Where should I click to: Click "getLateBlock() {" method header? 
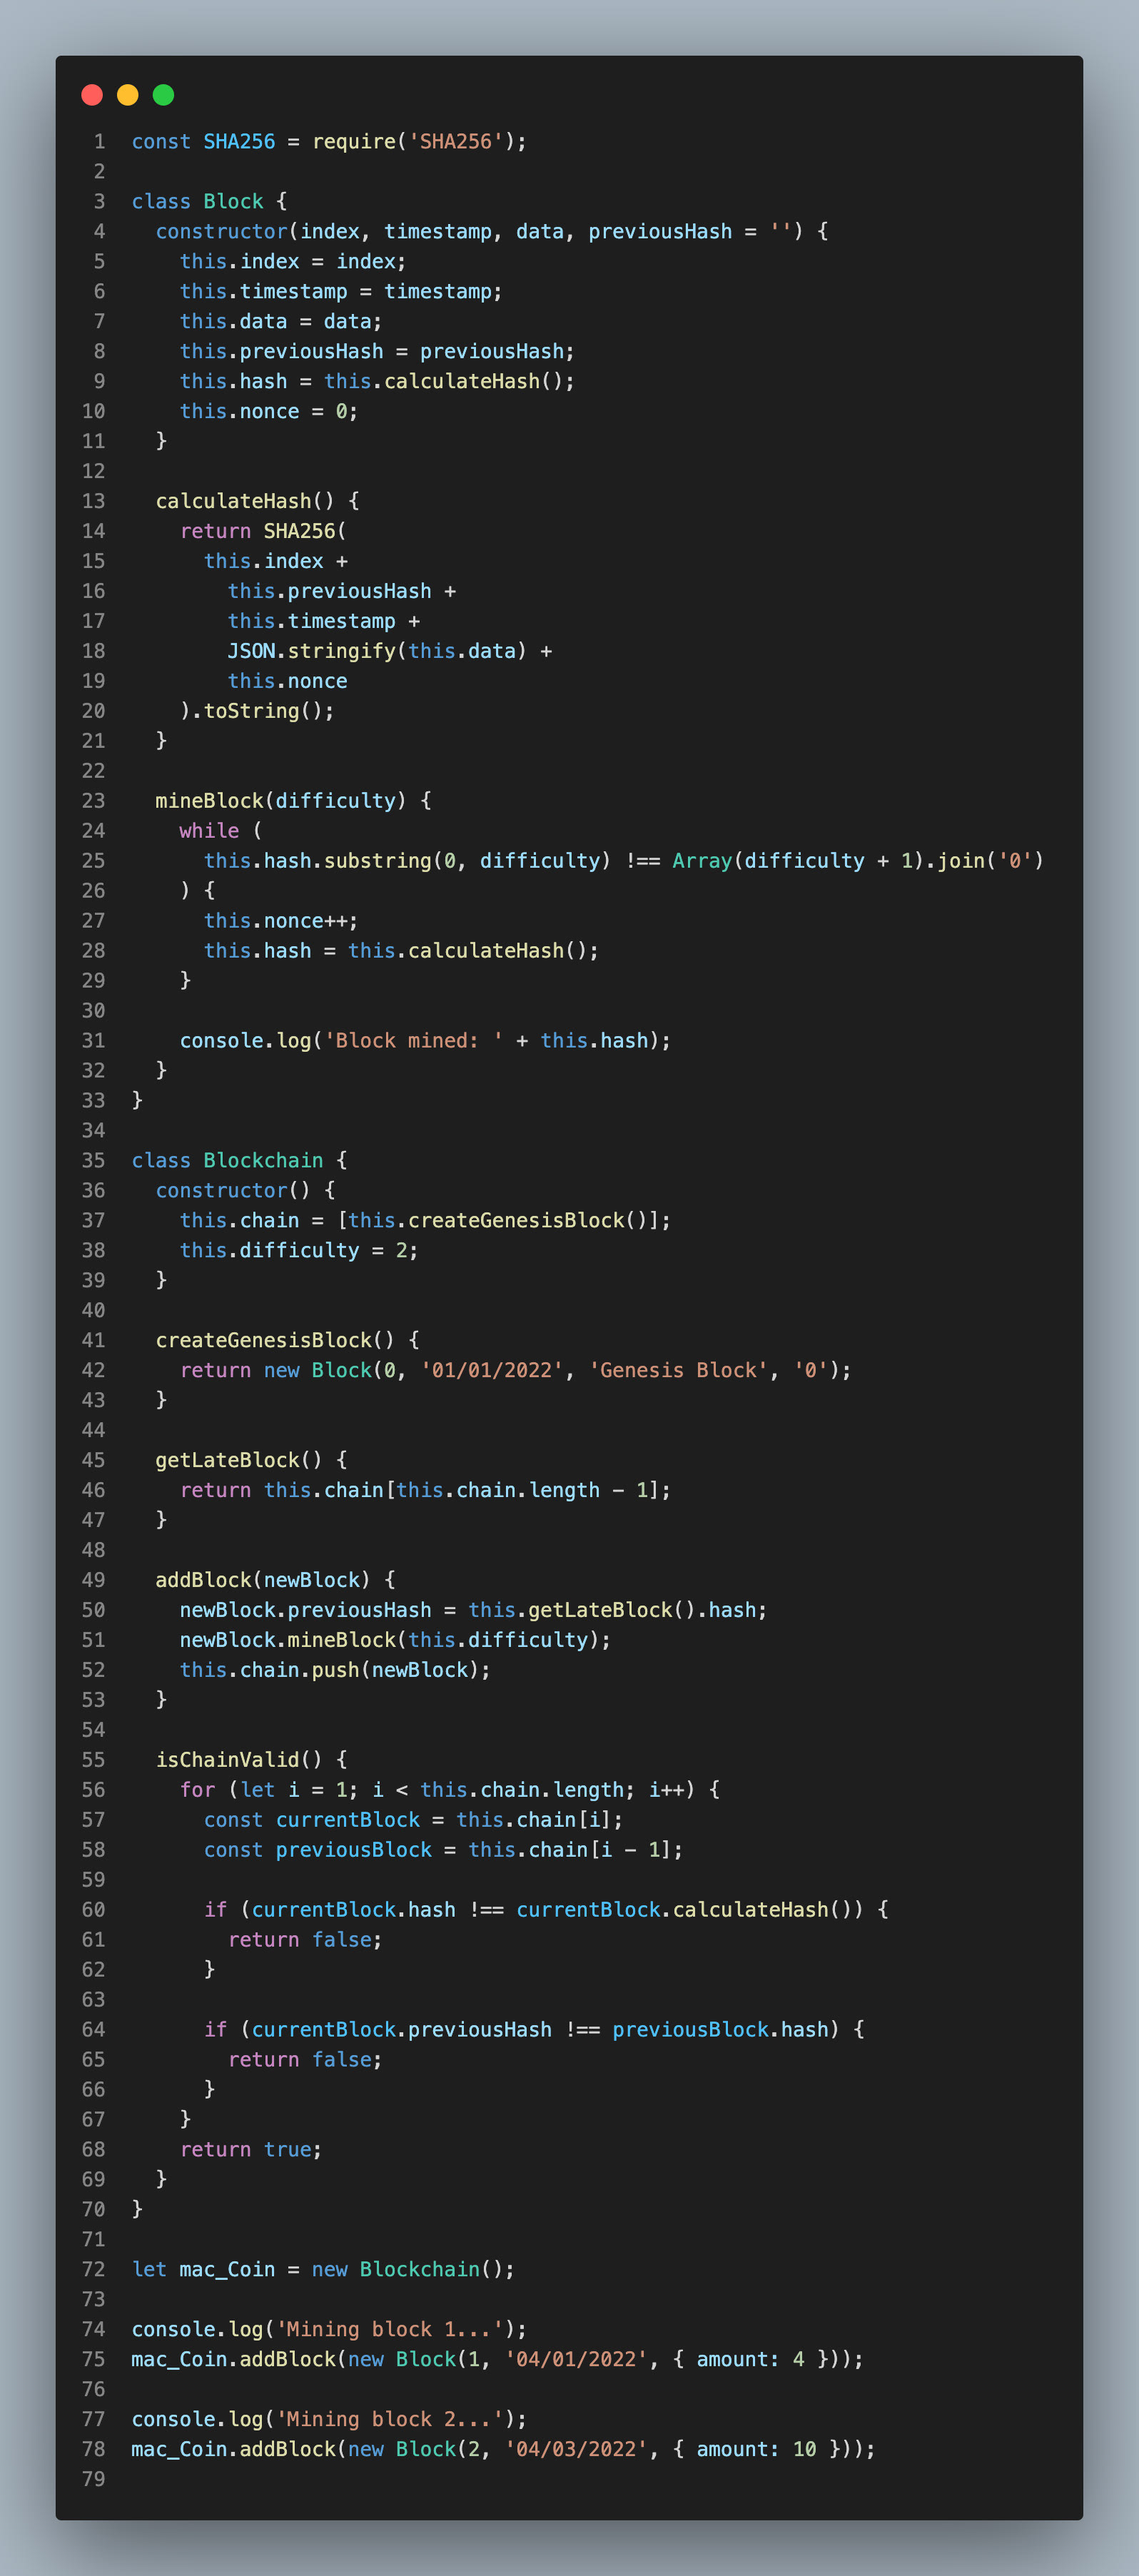(251, 1460)
